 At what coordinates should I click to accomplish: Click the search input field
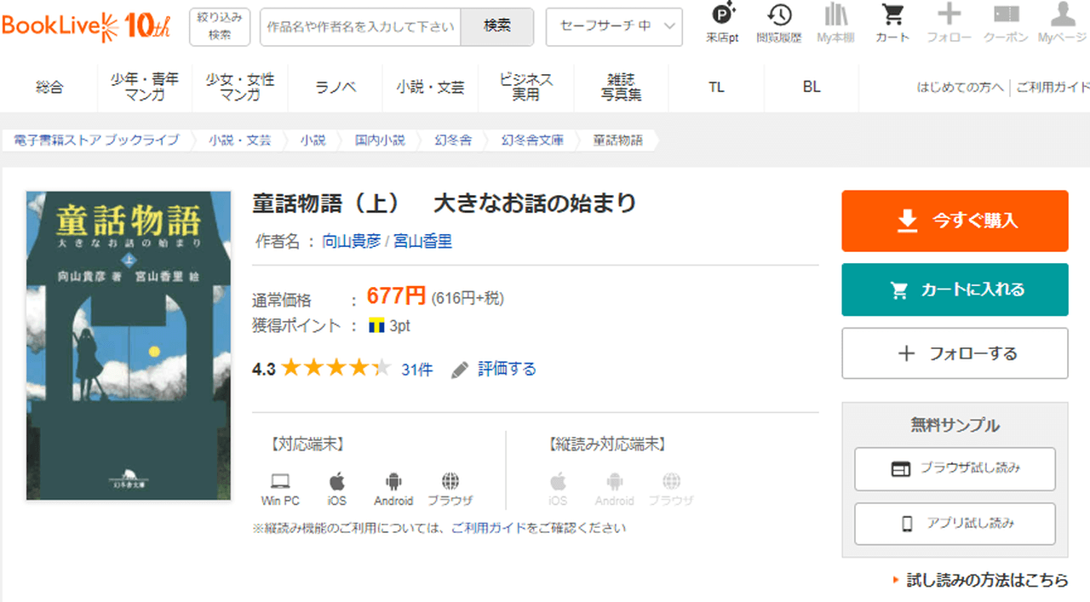coord(360,26)
